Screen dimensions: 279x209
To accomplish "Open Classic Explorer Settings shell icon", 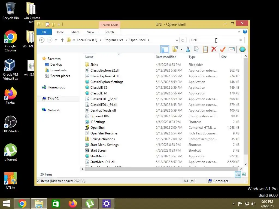I will pyautogui.click(x=242, y=49).
